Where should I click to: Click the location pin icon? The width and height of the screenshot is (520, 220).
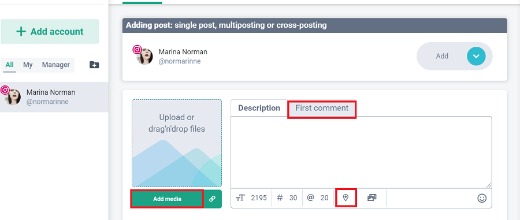[x=346, y=198]
